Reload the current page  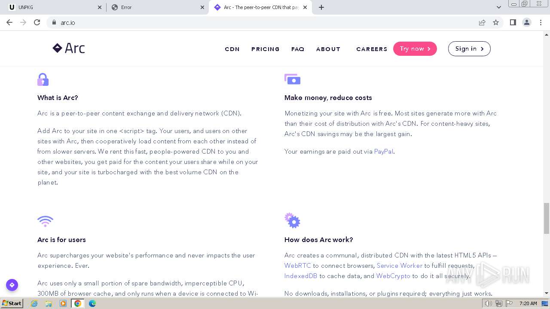point(37,22)
